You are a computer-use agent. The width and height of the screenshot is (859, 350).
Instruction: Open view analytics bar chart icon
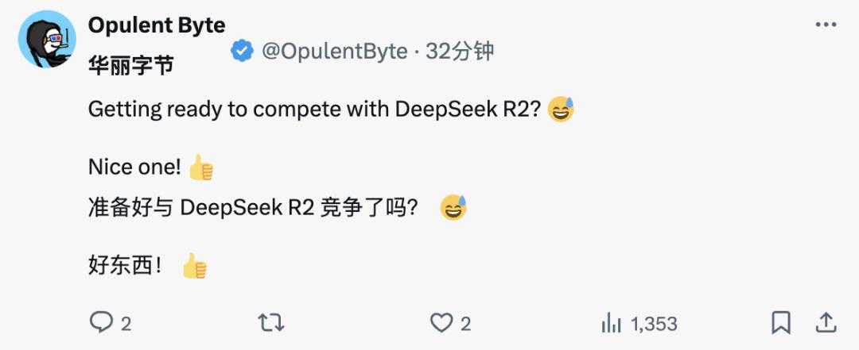coord(611,322)
